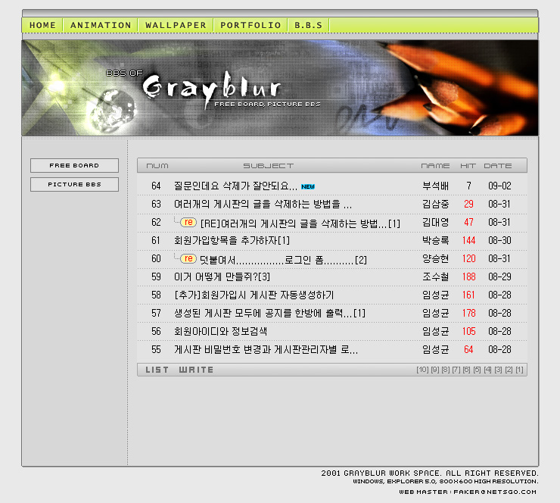Click date 09-02 on post 64
Screen dimensions: 560x503
coord(499,186)
